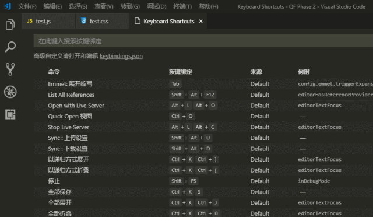The width and height of the screenshot is (373, 217).
Task: Click the inDebugMode when condition
Action: click(x=314, y=181)
